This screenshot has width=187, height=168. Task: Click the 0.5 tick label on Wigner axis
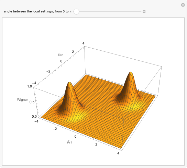click(x=32, y=102)
